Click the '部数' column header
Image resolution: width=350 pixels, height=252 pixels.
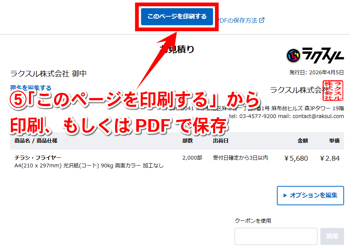pyautogui.click(x=187, y=141)
